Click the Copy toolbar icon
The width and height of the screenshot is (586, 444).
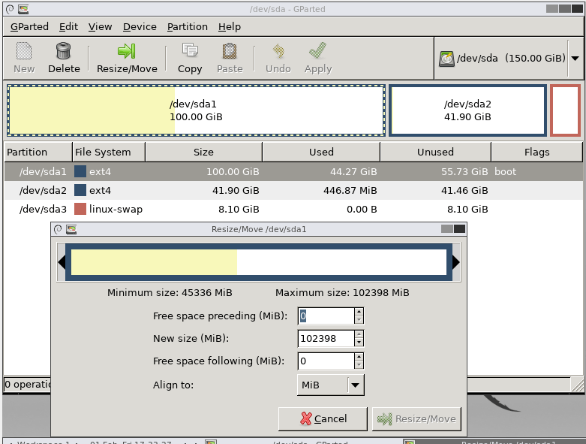190,50
